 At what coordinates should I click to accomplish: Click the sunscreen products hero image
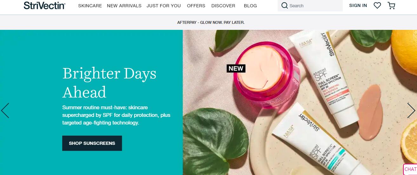(x=300, y=102)
